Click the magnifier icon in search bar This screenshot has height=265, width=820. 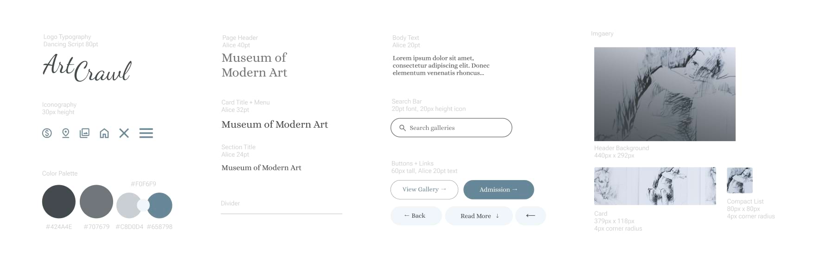tap(403, 128)
